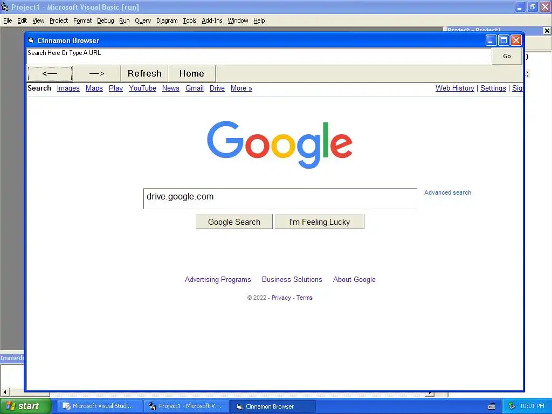The width and height of the screenshot is (552, 414).
Task: Click the forward arrow button
Action: (x=97, y=73)
